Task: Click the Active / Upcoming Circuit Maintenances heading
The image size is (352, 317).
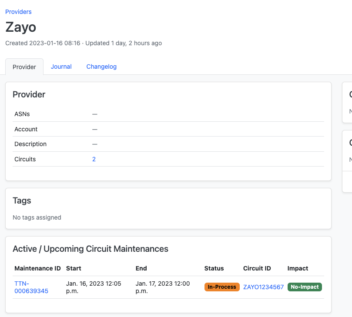Action: click(91, 249)
